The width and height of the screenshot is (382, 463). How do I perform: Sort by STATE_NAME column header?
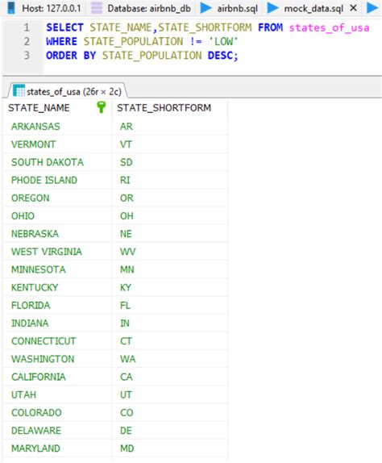[57, 108]
